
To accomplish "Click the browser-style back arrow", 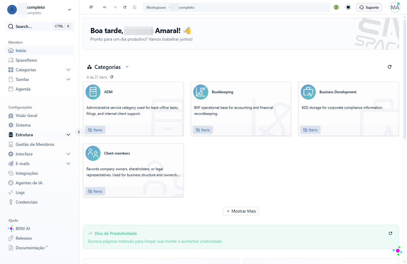I will (x=105, y=7).
